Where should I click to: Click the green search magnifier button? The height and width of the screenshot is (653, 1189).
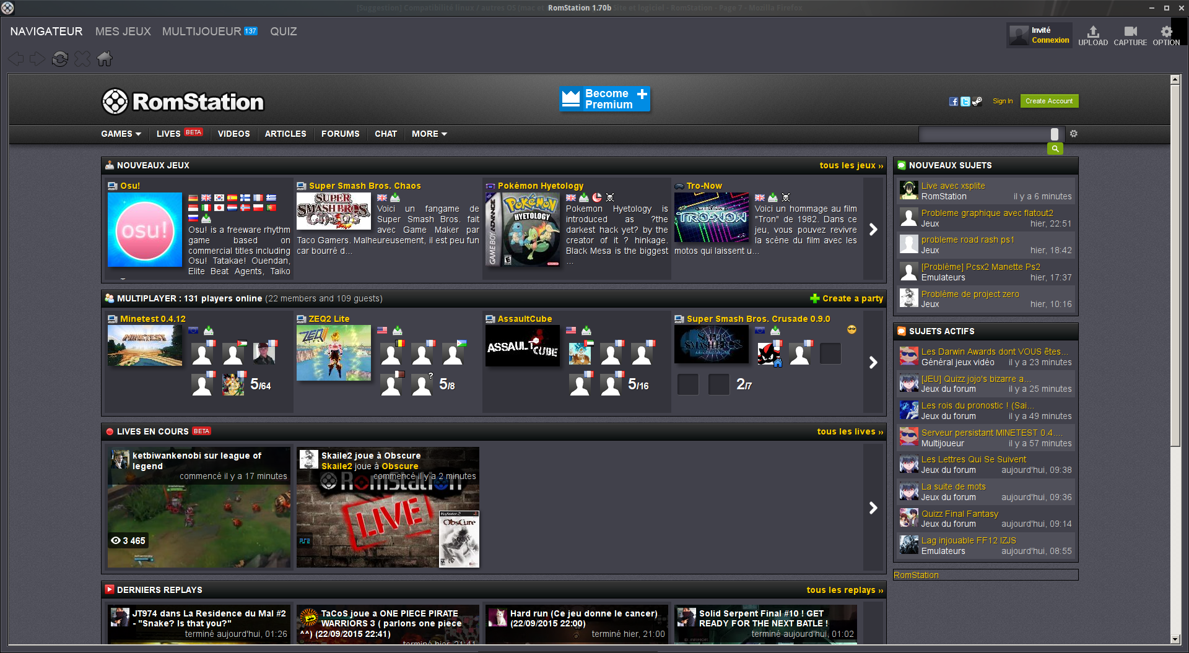[x=1055, y=149]
